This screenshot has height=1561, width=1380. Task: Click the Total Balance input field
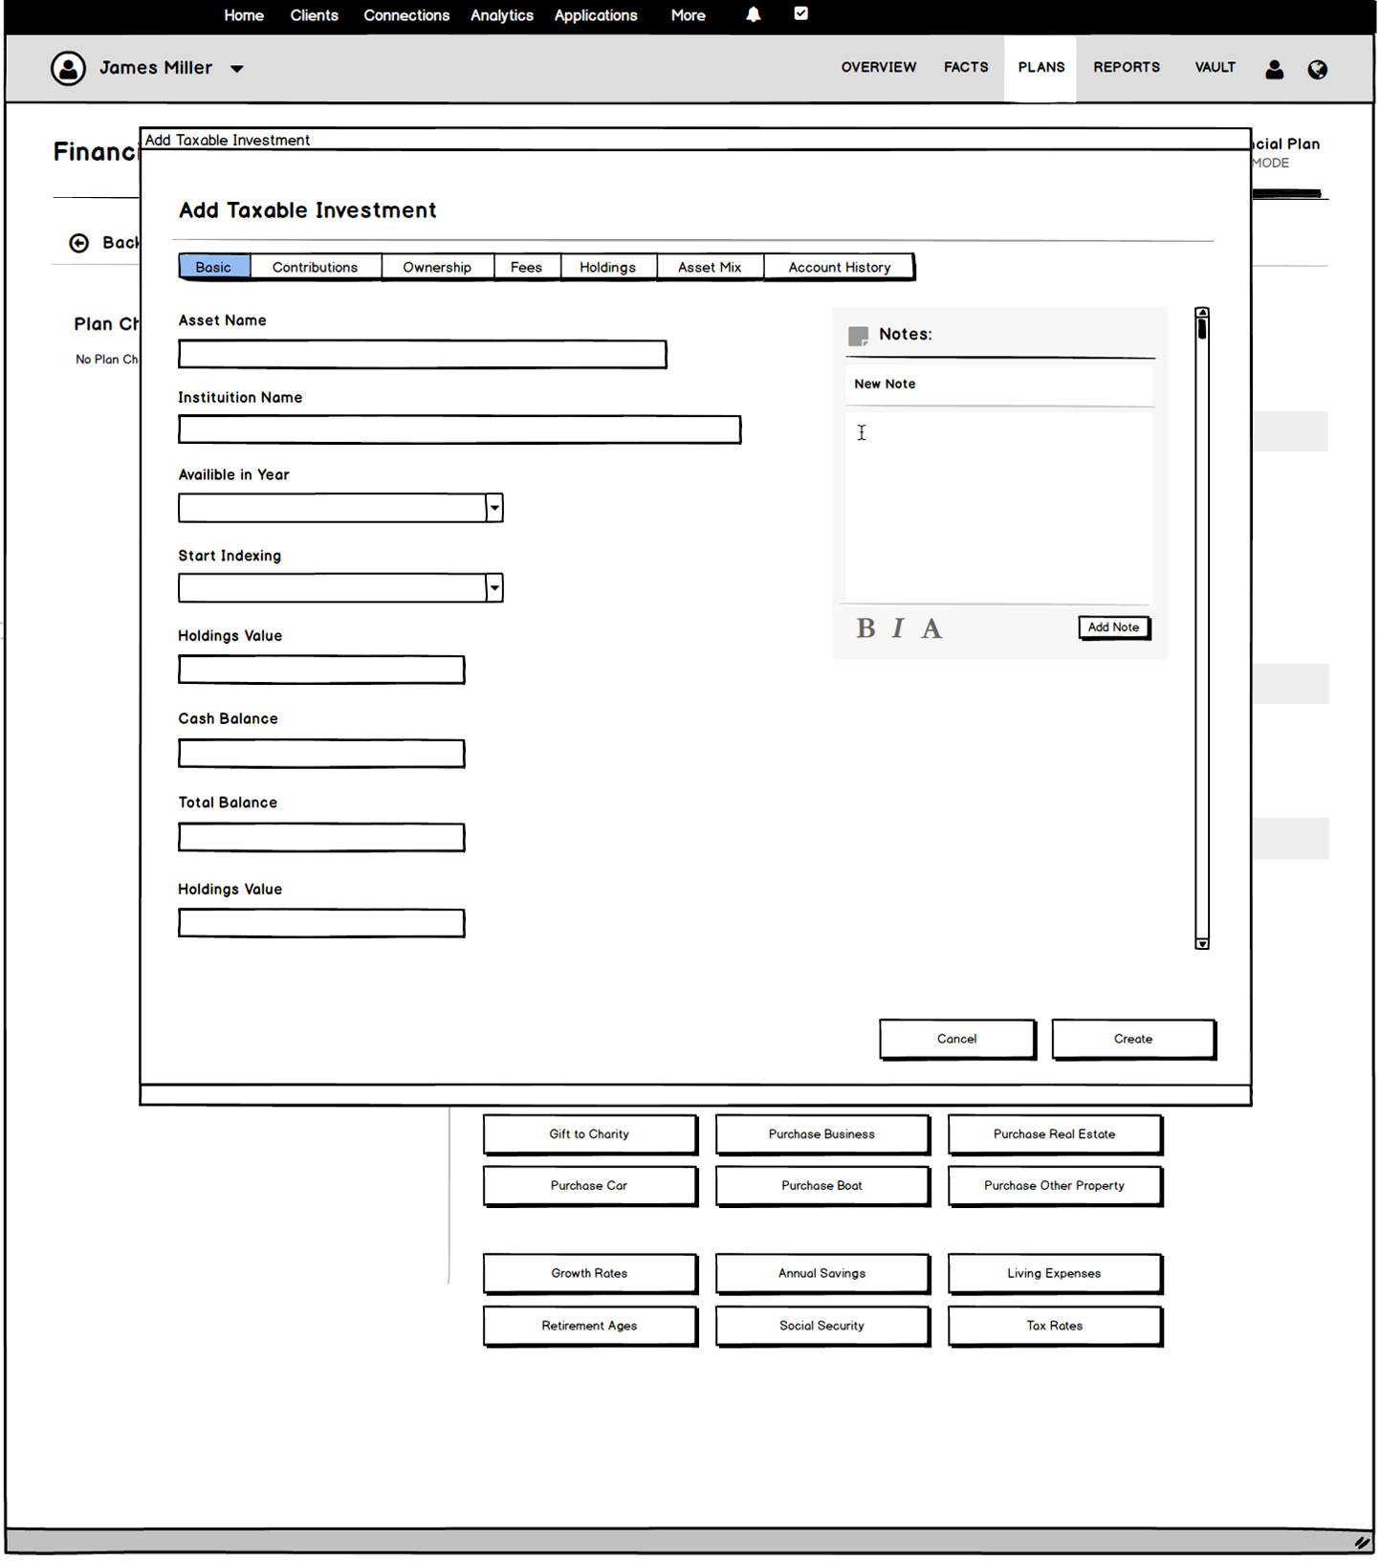321,838
